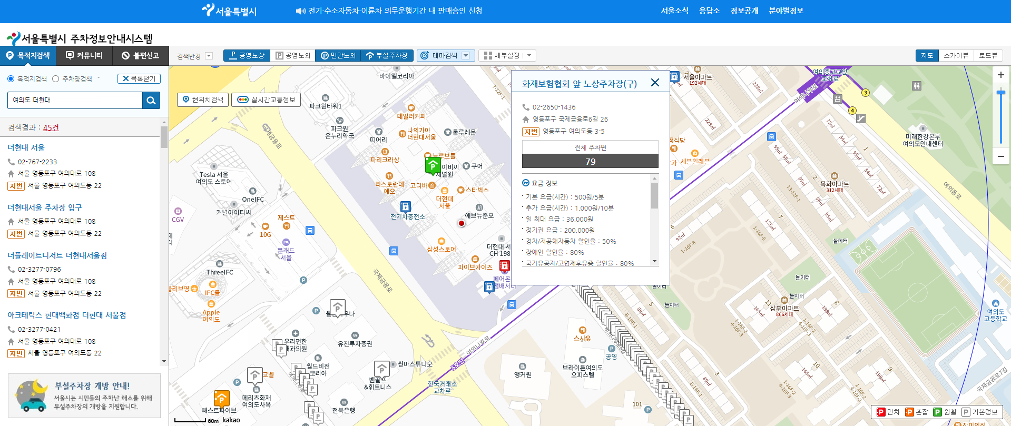Screen dimensions: 1011x426
Task: Toggle 실시간교통정보 traffic overlay
Action: tap(266, 100)
